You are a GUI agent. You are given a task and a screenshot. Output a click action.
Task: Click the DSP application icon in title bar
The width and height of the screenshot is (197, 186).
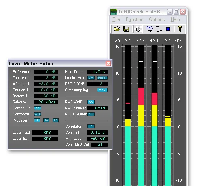[114, 12]
